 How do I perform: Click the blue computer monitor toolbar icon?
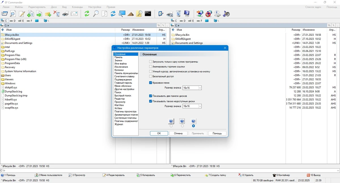187,13
